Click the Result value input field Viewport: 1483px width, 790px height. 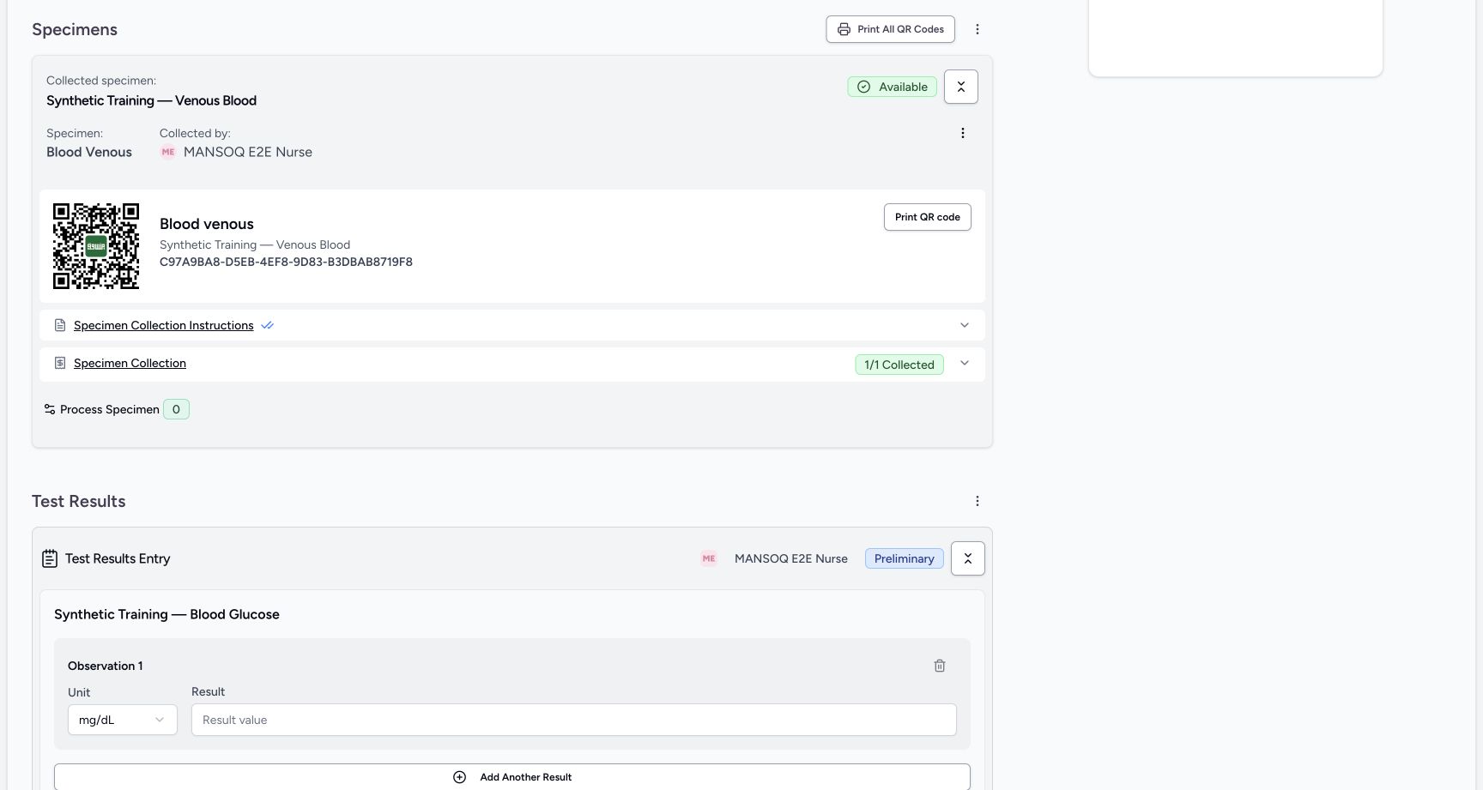point(574,720)
